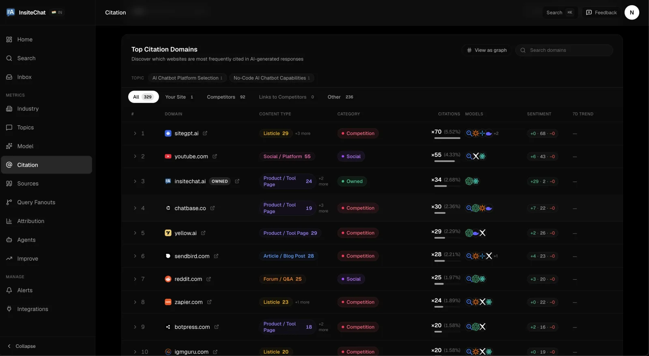Expand the reddit.com row details
The image size is (649, 356).
(135, 279)
